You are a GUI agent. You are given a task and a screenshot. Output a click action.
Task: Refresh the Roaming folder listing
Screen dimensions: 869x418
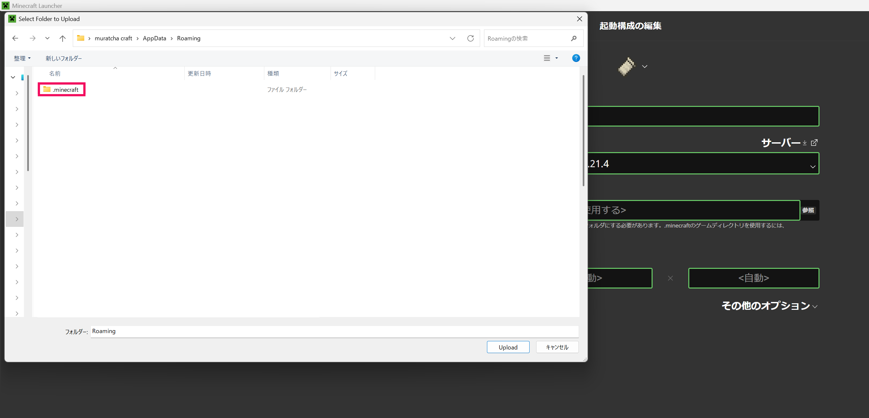point(470,38)
